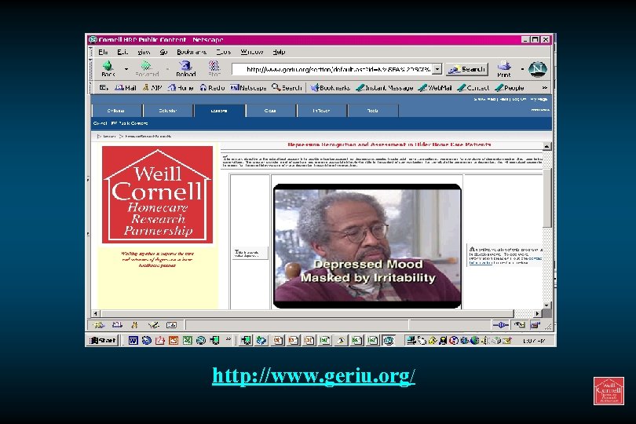Click the Search button beside URL bar
Screen dimensions: 636x424
pyautogui.click(x=467, y=69)
